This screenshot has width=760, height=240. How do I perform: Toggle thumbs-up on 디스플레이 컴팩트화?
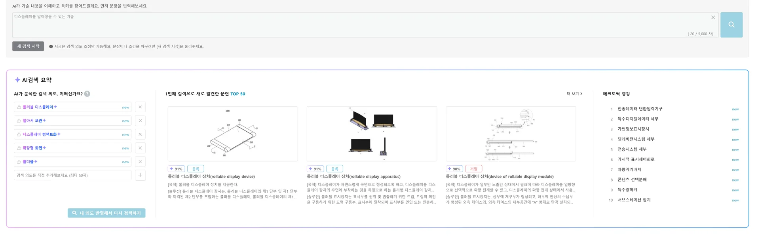pos(19,134)
